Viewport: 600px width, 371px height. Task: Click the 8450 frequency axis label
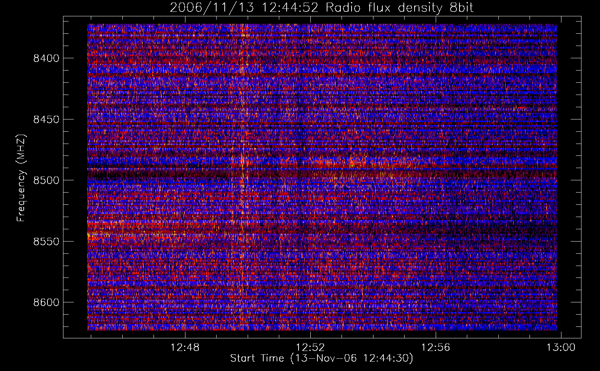[x=46, y=119]
